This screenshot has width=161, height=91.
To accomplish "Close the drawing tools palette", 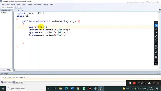I will coord(157,22).
